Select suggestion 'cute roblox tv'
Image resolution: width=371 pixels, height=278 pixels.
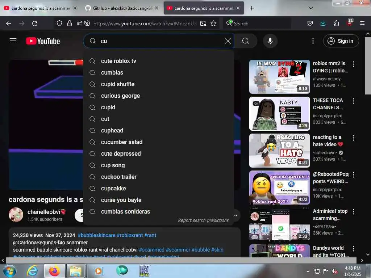pyautogui.click(x=159, y=61)
